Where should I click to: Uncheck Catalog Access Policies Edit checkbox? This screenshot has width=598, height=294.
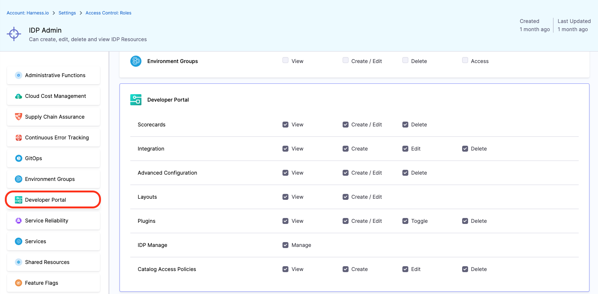(x=405, y=269)
